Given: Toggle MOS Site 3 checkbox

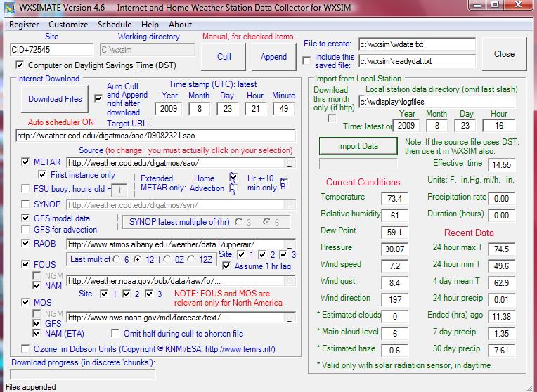Looking at the screenshot, I should (149, 294).
